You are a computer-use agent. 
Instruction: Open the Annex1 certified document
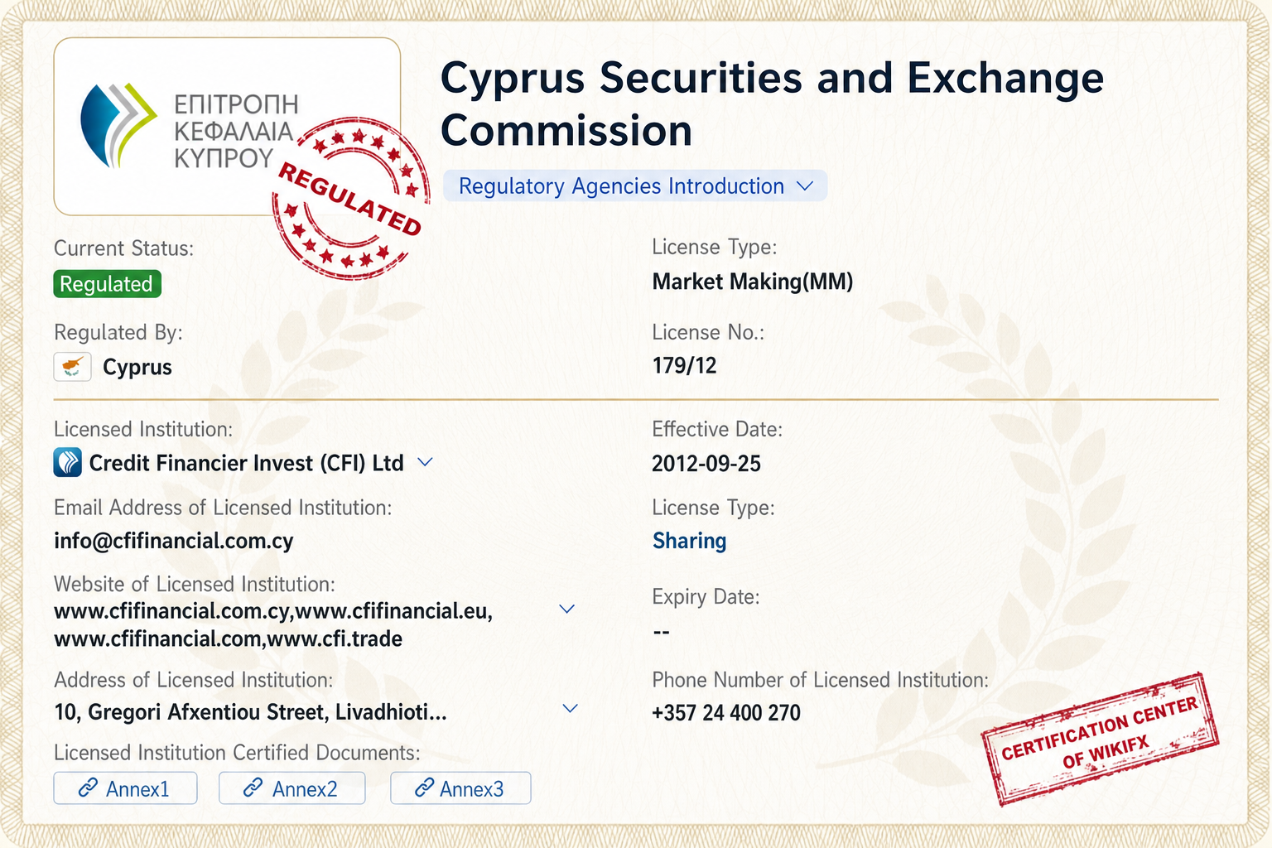(x=126, y=788)
